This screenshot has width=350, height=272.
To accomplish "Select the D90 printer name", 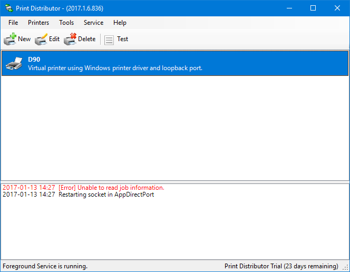I will [x=34, y=60].
